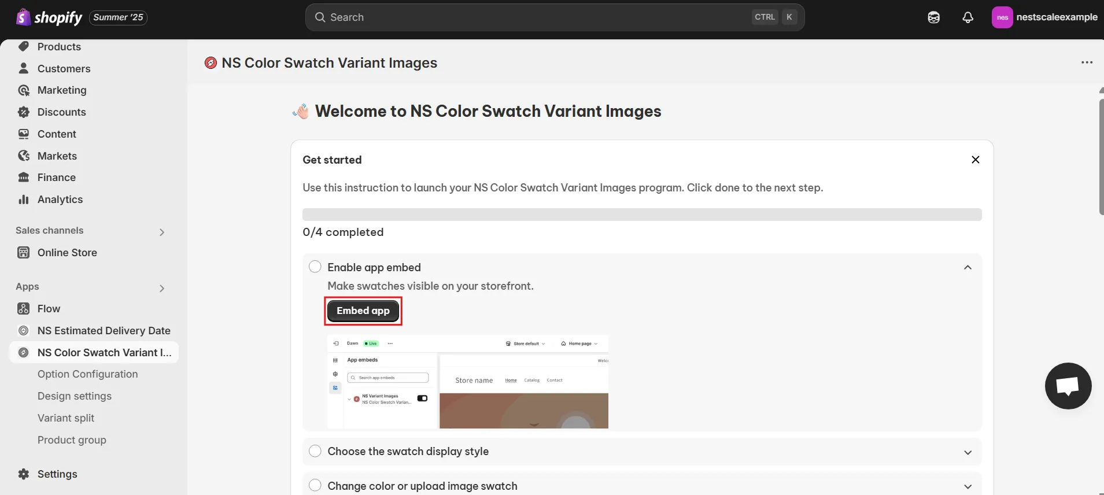Screen dimensions: 1104x495
Task: Click the Customers person icon
Action: tap(24, 68)
